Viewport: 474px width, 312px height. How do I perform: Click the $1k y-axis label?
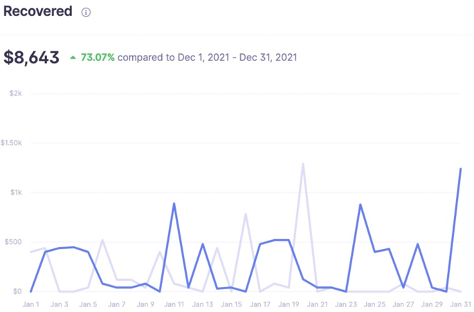click(x=15, y=192)
